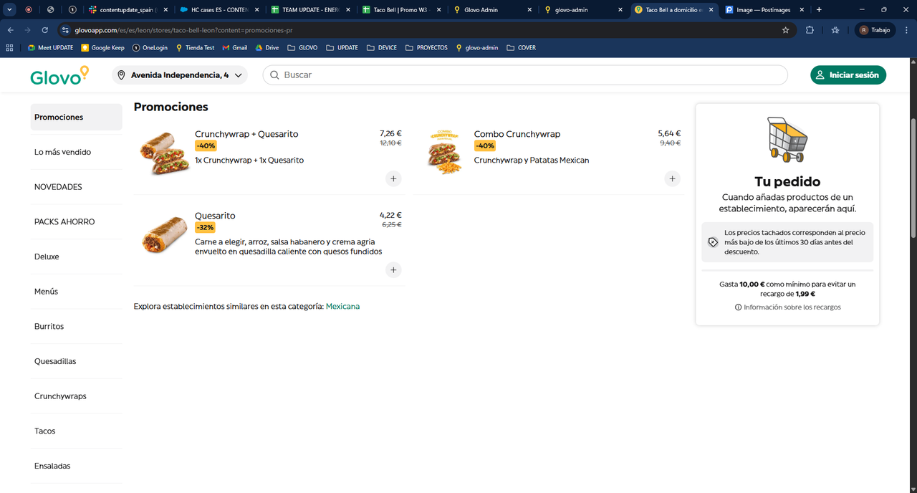The width and height of the screenshot is (917, 493).
Task: Open the Gmail bookmark
Action: pos(234,48)
